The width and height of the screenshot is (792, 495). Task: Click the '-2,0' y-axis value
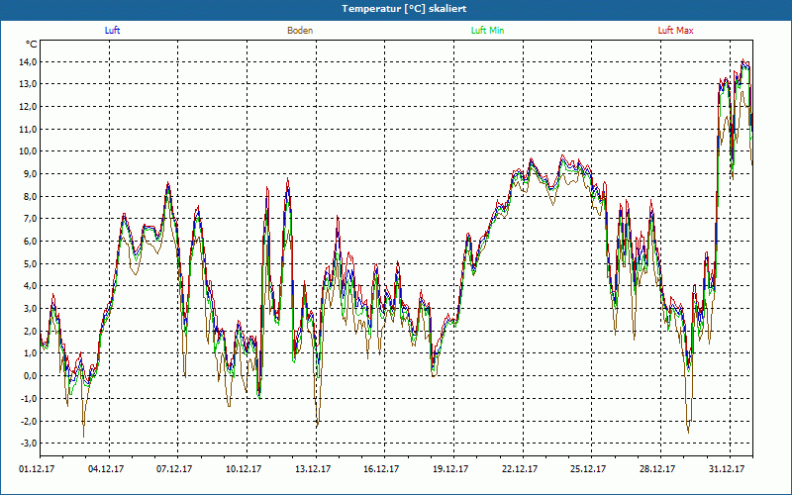29,421
